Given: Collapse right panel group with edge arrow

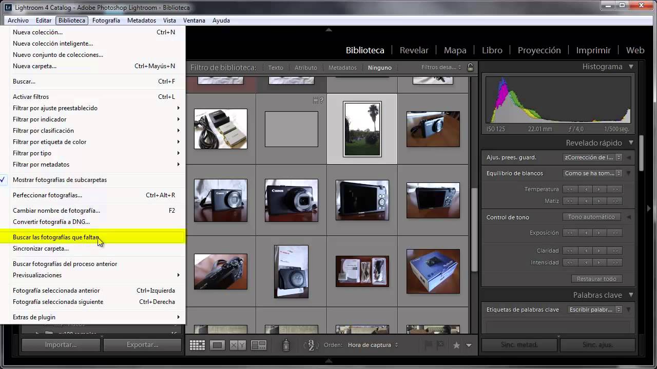Looking at the screenshot, I should (649, 208).
